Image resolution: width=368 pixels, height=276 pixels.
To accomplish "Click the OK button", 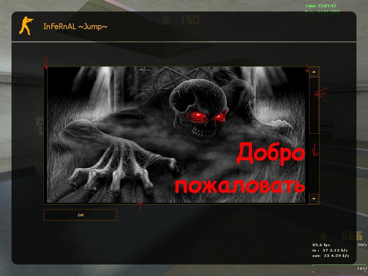I will point(80,215).
